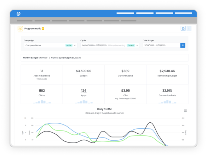Open the calendar icon for Date Range
The height and width of the screenshot is (157, 207).
click(183, 45)
